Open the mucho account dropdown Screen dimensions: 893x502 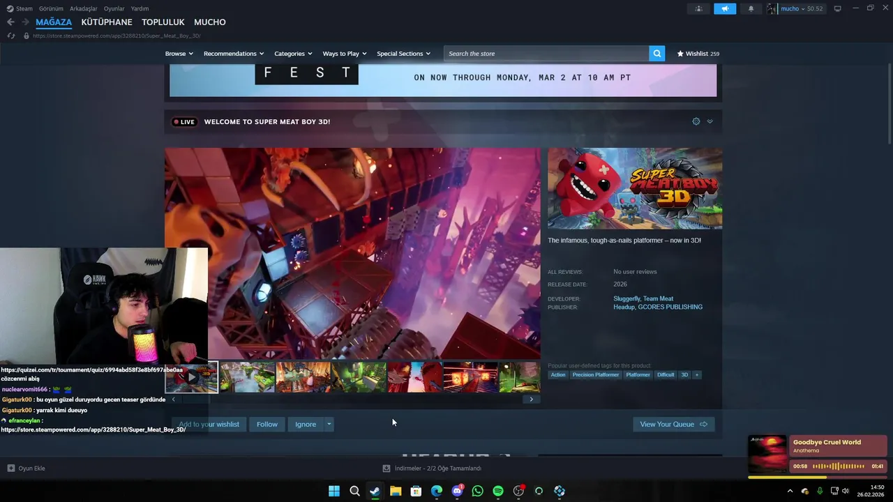click(801, 8)
